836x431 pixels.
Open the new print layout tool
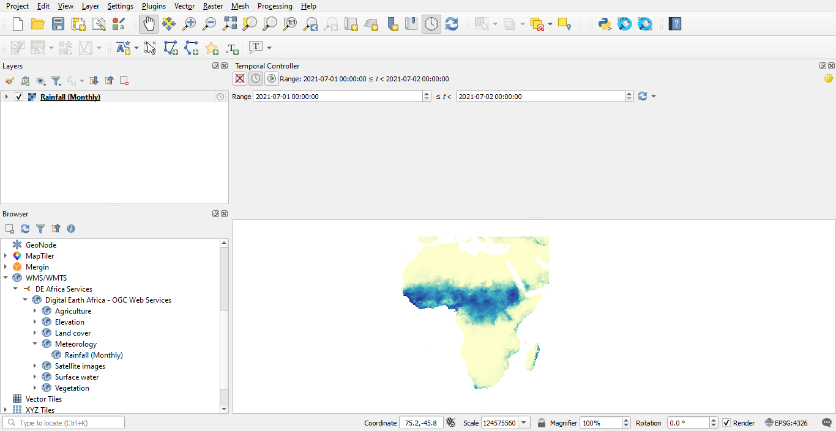pos(78,24)
